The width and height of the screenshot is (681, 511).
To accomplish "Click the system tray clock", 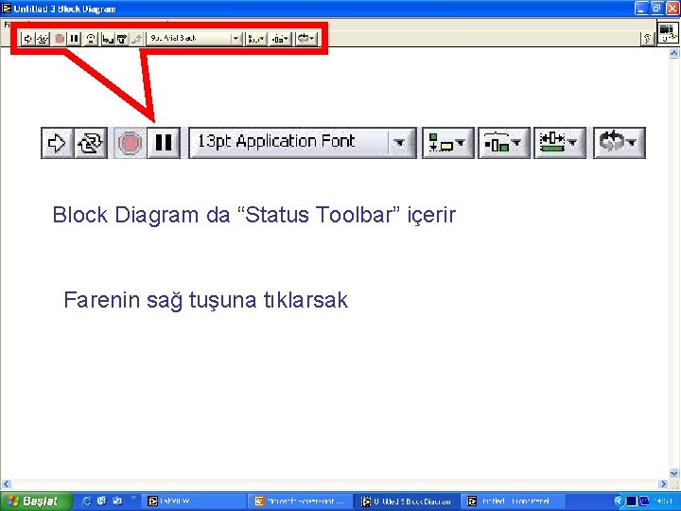I will tap(663, 502).
